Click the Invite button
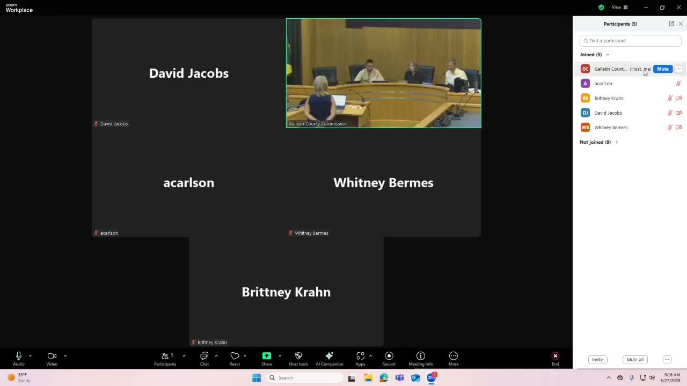This screenshot has height=386, width=687. 597,360
